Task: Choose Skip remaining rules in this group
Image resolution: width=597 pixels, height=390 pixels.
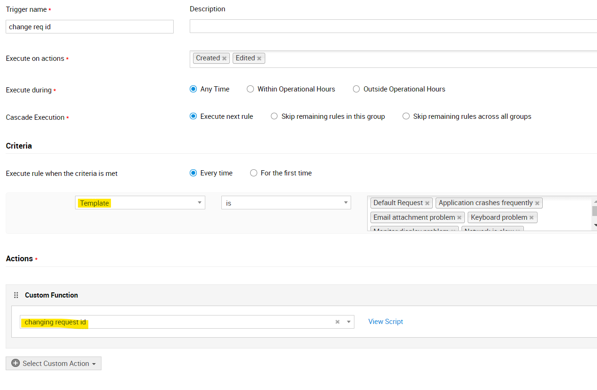Action: point(274,116)
